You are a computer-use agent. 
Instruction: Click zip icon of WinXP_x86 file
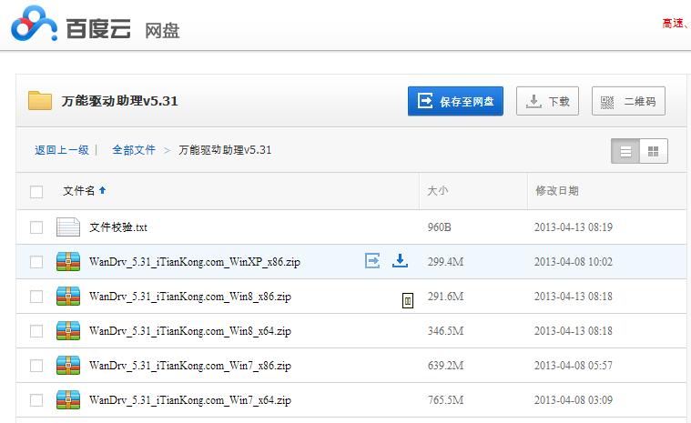68,261
